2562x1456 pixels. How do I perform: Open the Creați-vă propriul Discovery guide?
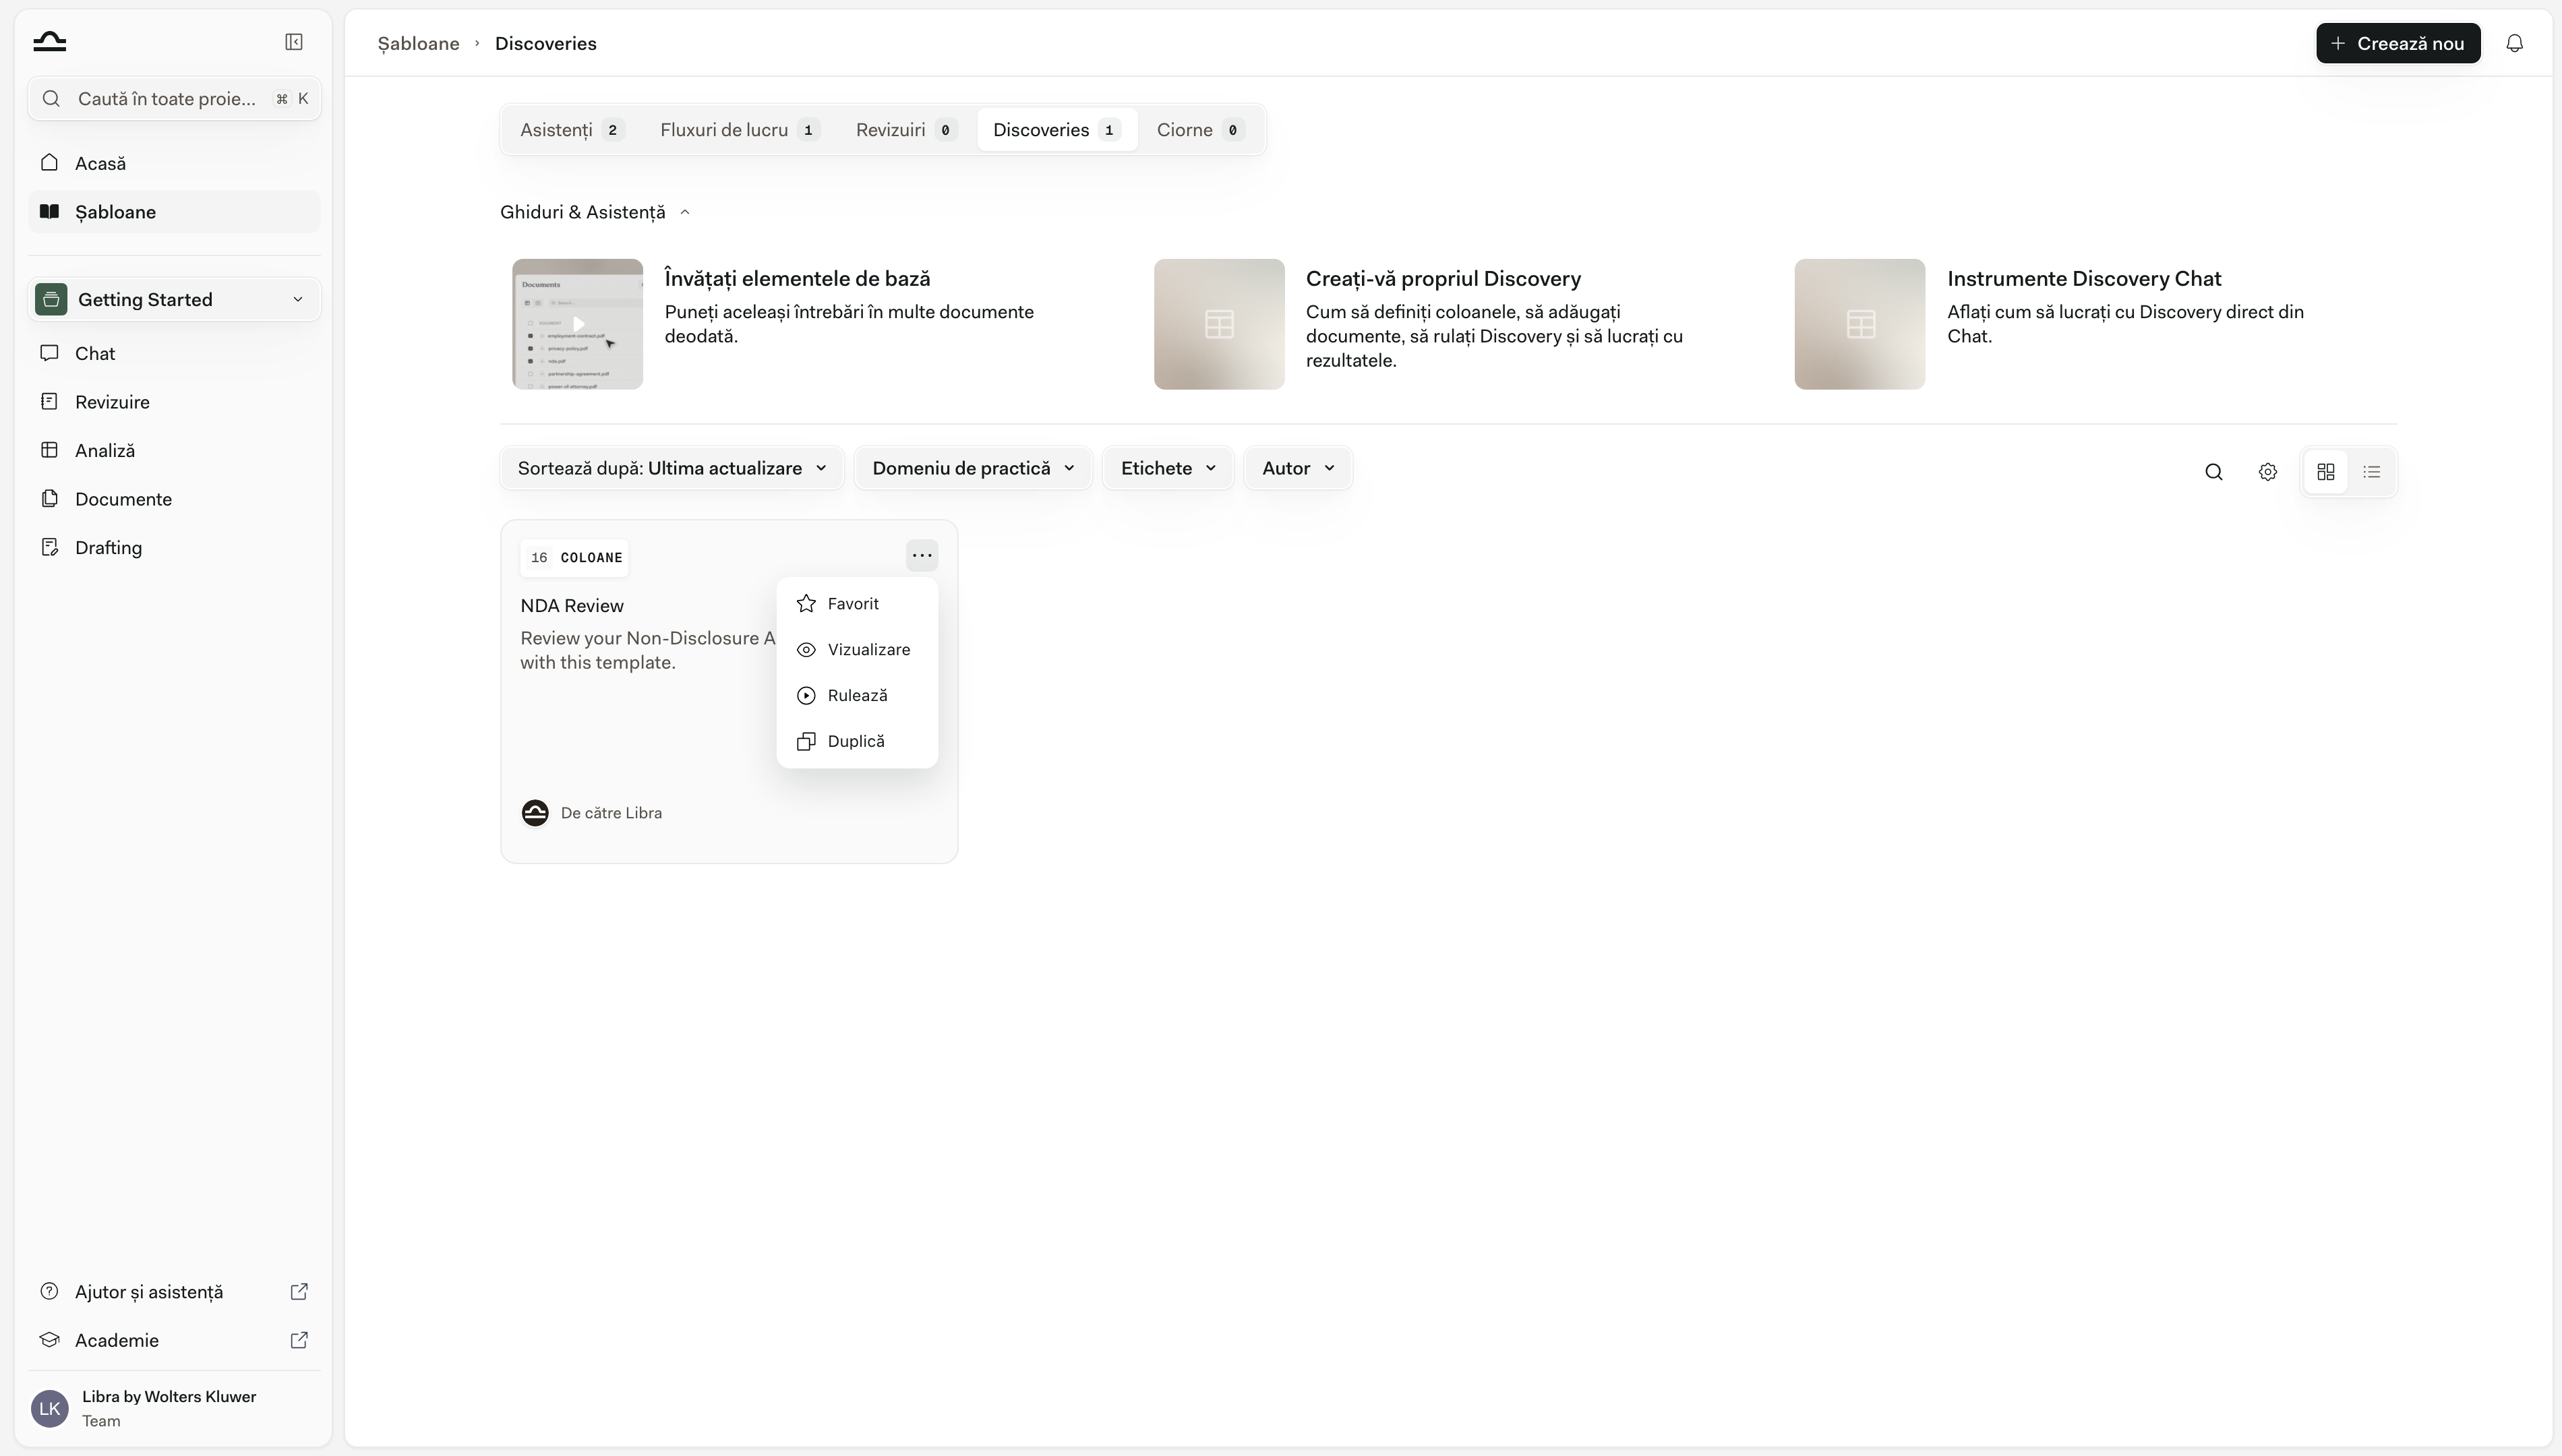[1443, 278]
